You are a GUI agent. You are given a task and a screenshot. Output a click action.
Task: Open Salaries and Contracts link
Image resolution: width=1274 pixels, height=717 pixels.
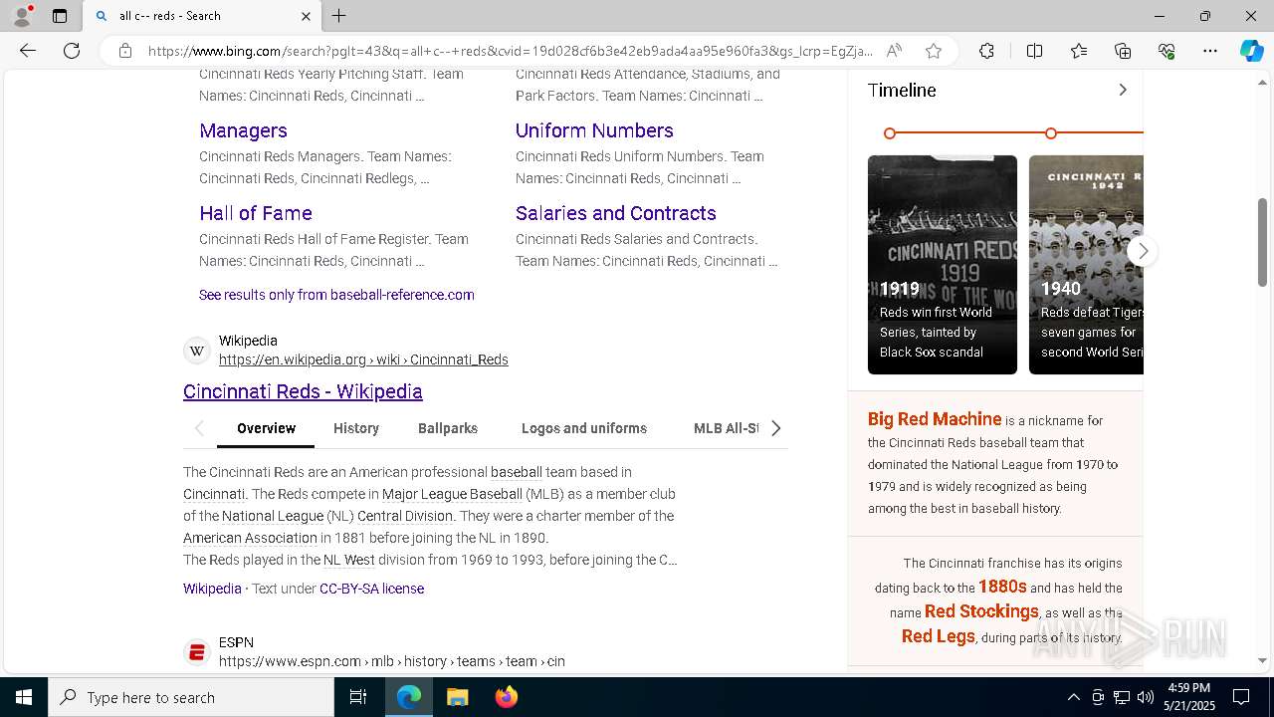(616, 213)
